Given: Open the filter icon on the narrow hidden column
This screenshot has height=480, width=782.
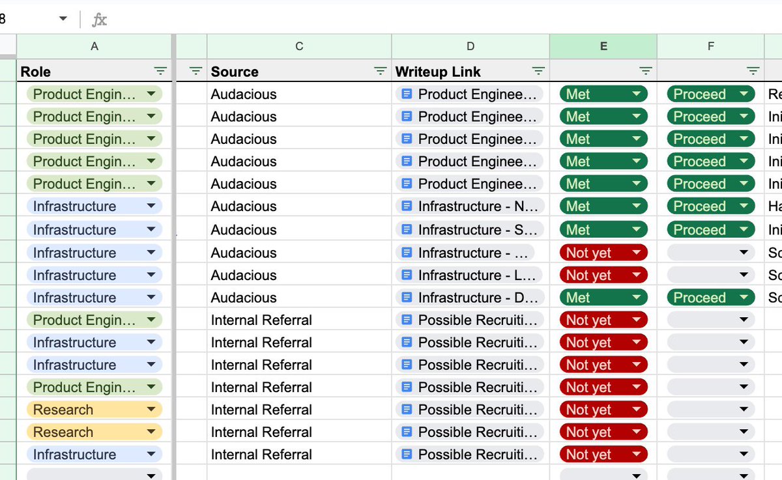Looking at the screenshot, I should (195, 71).
